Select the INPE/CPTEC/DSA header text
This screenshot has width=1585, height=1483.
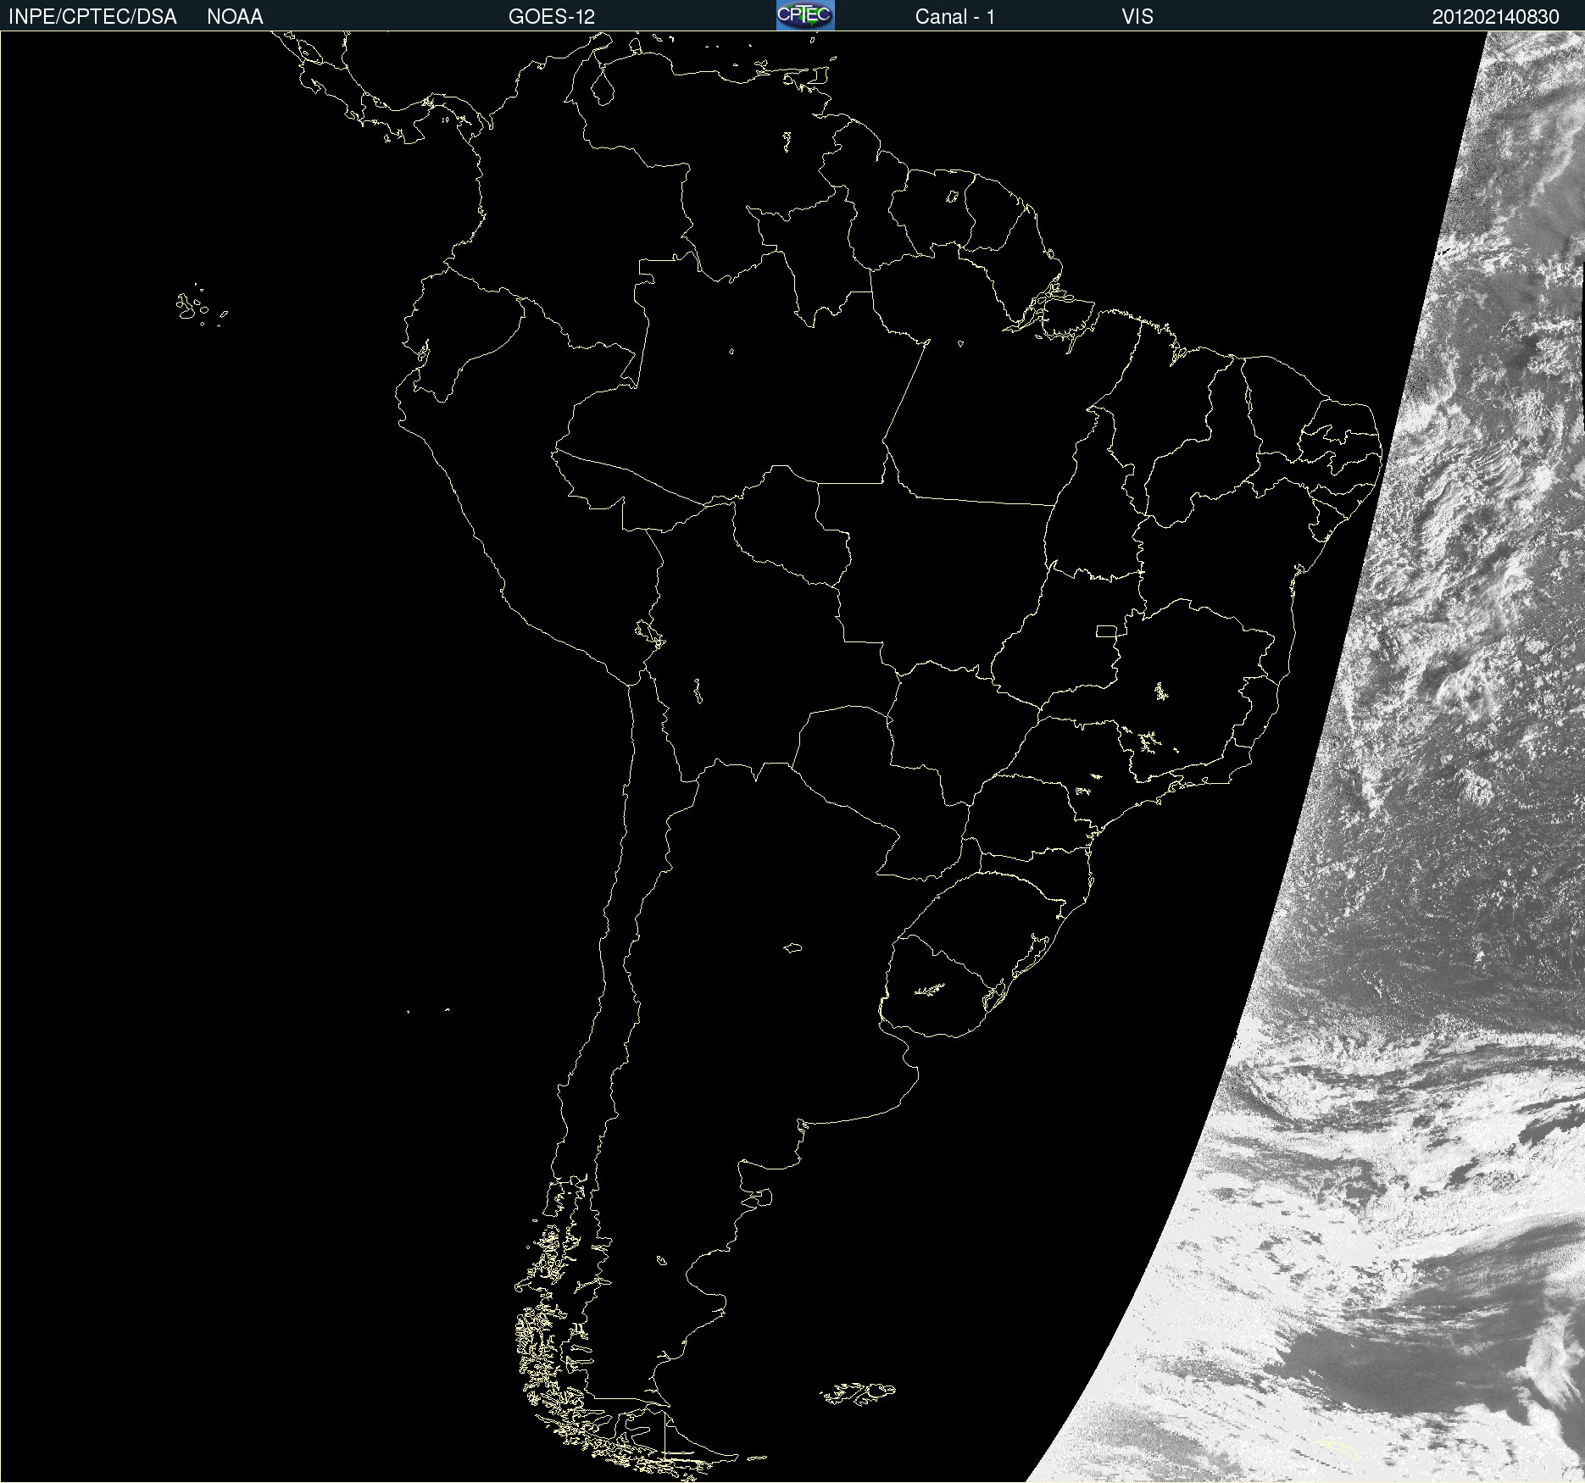pyautogui.click(x=92, y=17)
